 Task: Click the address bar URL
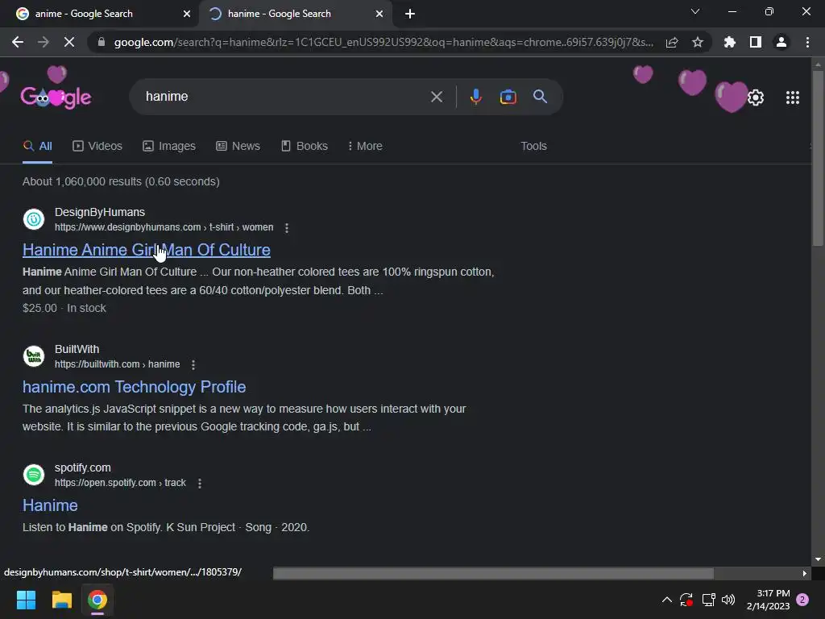click(x=383, y=42)
